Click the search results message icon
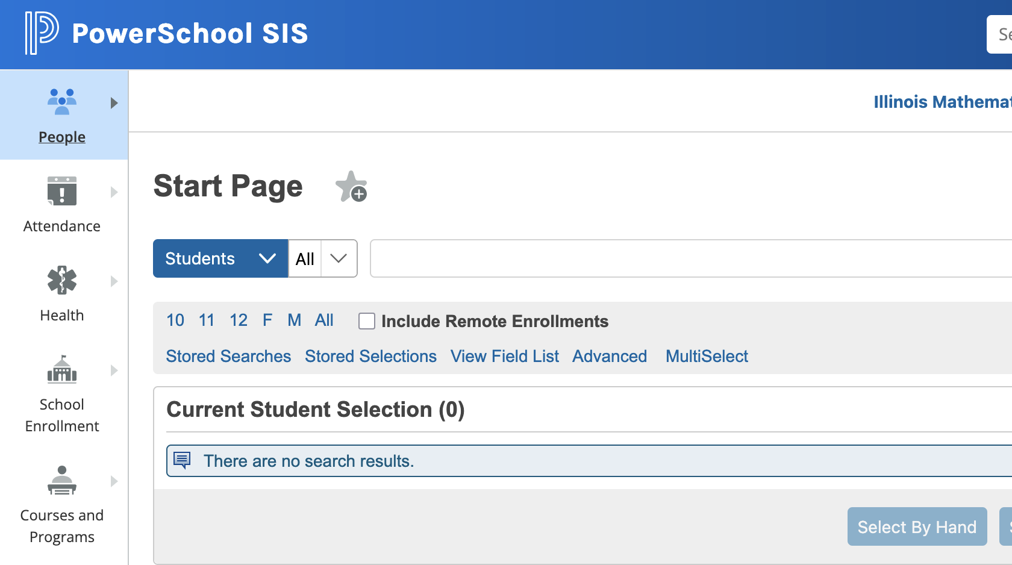Viewport: 1012px width, 565px height. point(182,461)
